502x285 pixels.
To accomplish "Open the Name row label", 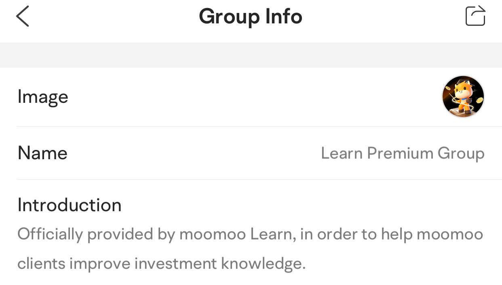I will pos(42,153).
